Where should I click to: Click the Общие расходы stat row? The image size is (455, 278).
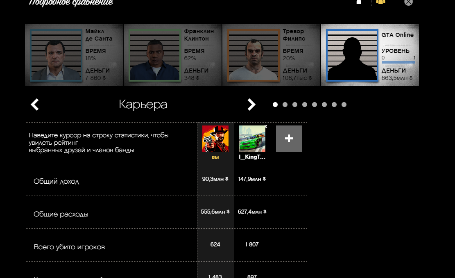pyautogui.click(x=166, y=212)
